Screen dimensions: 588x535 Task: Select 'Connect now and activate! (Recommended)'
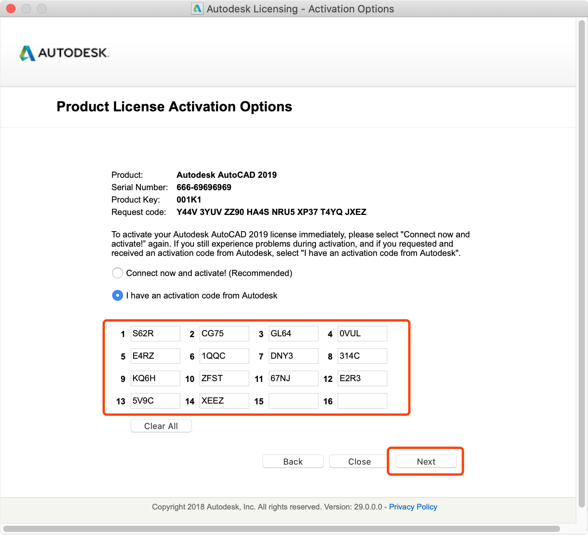click(117, 273)
